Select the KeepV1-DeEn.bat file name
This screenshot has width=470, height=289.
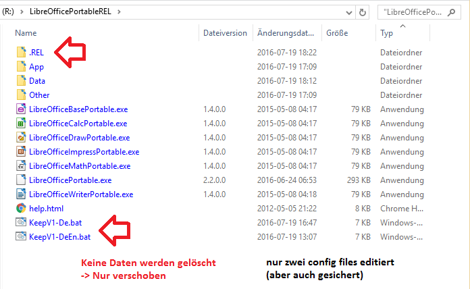coord(59,237)
